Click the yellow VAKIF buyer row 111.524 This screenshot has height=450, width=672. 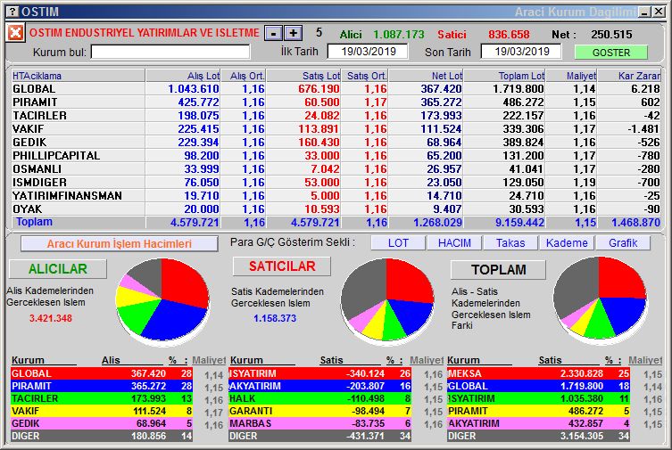pos(102,411)
